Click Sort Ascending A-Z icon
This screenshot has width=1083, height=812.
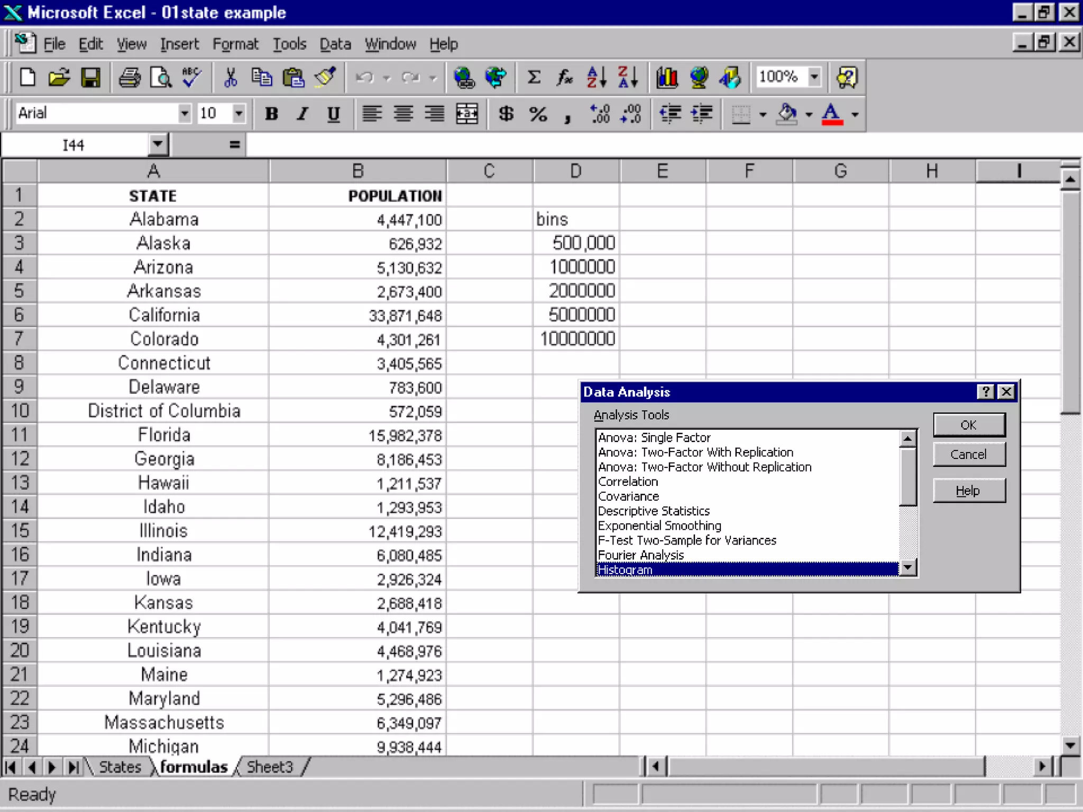596,78
